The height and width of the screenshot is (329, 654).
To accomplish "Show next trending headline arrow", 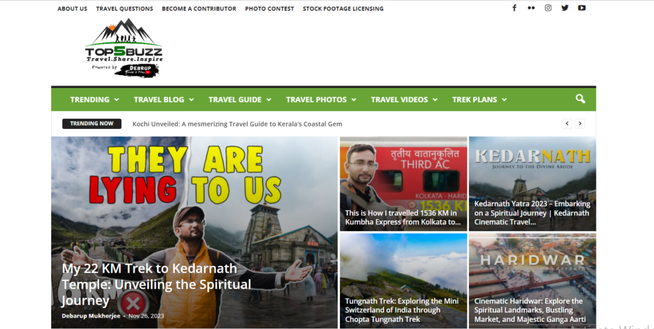I will click(x=579, y=124).
